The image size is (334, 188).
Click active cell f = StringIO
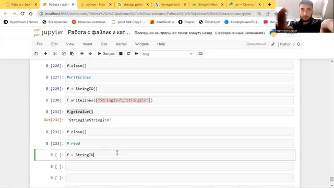point(180,155)
